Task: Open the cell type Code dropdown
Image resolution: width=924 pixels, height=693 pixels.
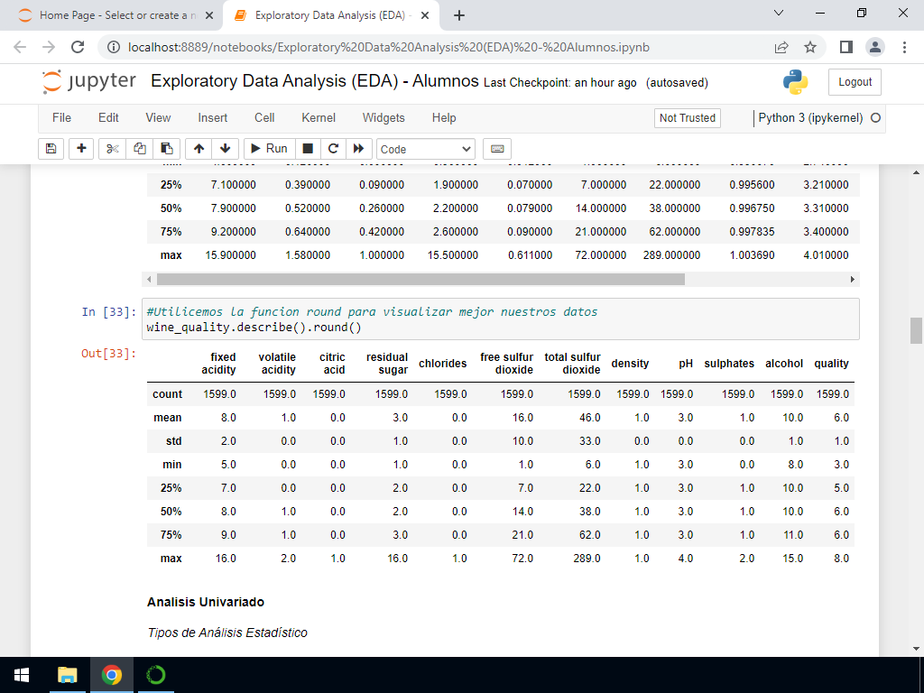Action: coord(426,149)
